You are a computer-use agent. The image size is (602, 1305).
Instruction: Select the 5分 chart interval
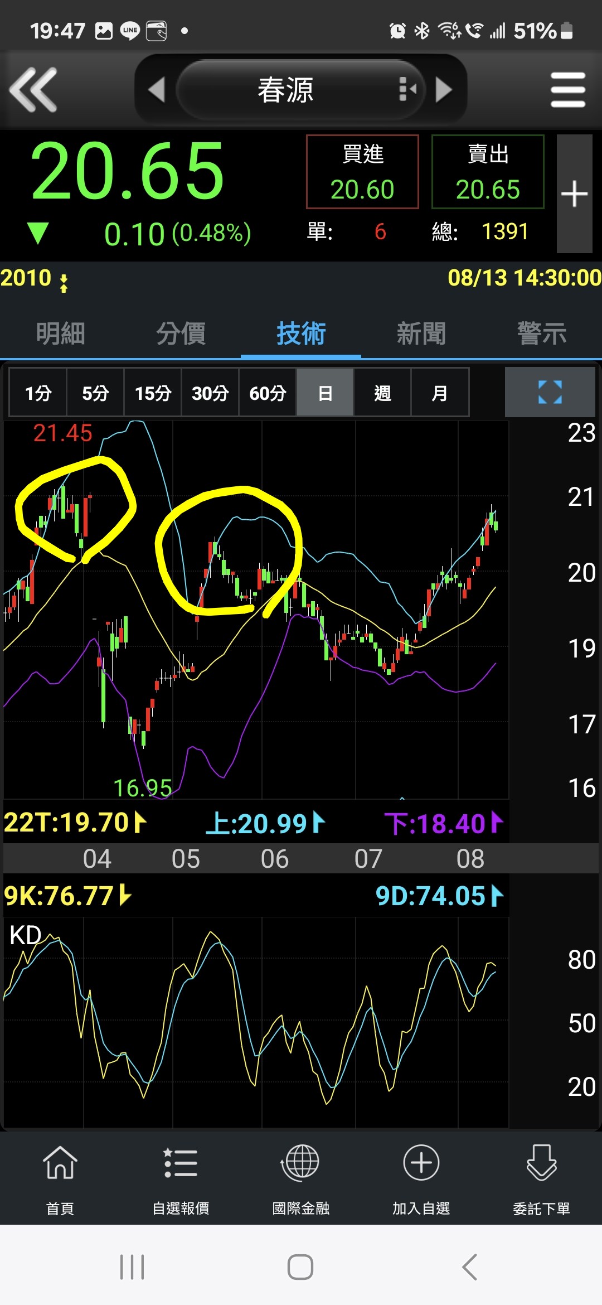click(95, 393)
